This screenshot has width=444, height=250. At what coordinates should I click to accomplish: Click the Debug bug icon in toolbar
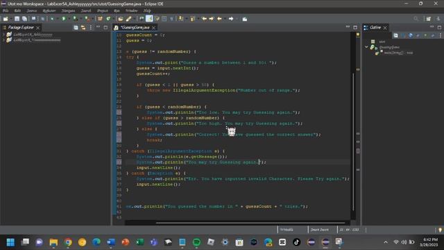52,19
